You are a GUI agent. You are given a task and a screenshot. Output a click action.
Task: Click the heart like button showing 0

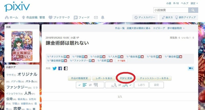pos(191,68)
